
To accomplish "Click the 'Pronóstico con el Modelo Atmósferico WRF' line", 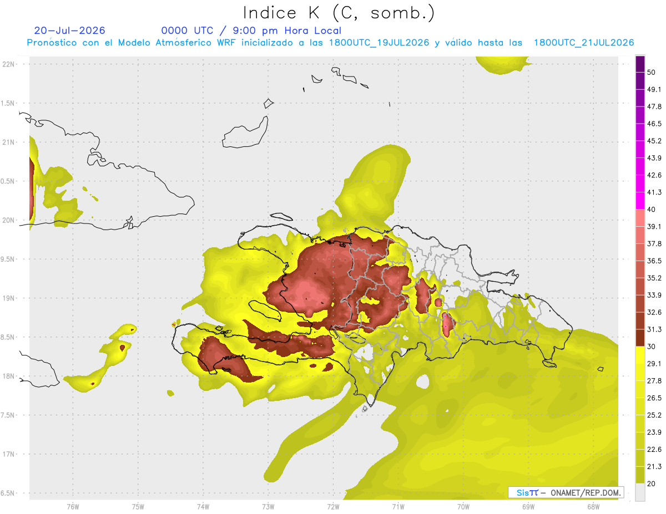I will [330, 43].
